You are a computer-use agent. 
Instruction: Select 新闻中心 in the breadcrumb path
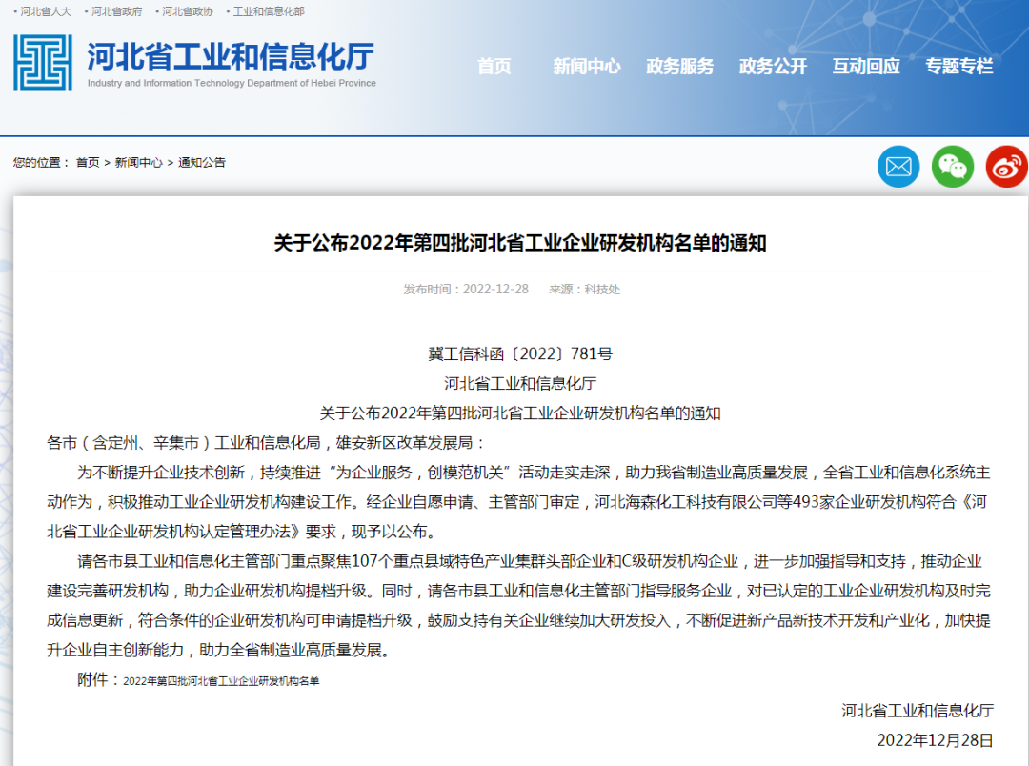138,163
